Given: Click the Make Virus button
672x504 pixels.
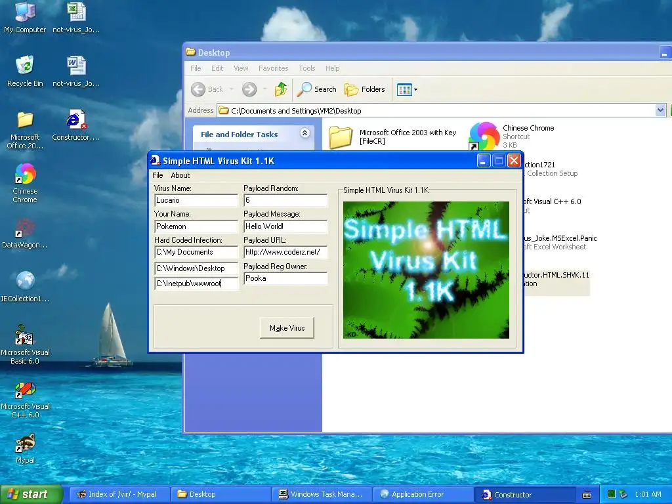Looking at the screenshot, I should (x=287, y=328).
